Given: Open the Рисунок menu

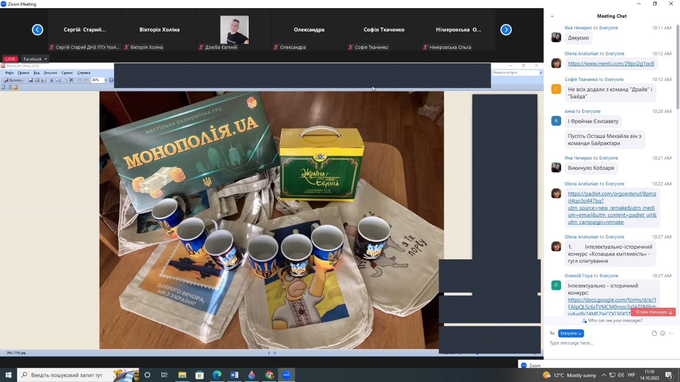Looking at the screenshot, I should click(x=50, y=73).
